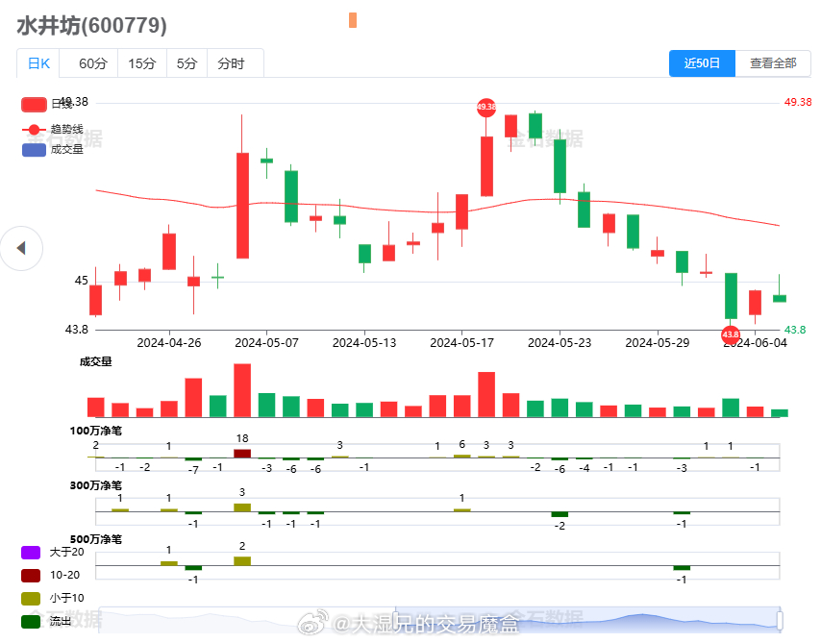Click the 2024-05-17 date label
821x643 pixels.
tap(461, 342)
